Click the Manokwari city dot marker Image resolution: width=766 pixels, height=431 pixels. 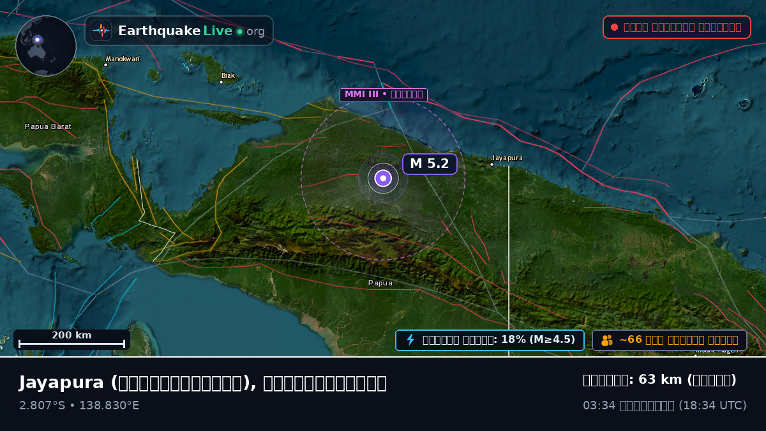[x=106, y=64]
